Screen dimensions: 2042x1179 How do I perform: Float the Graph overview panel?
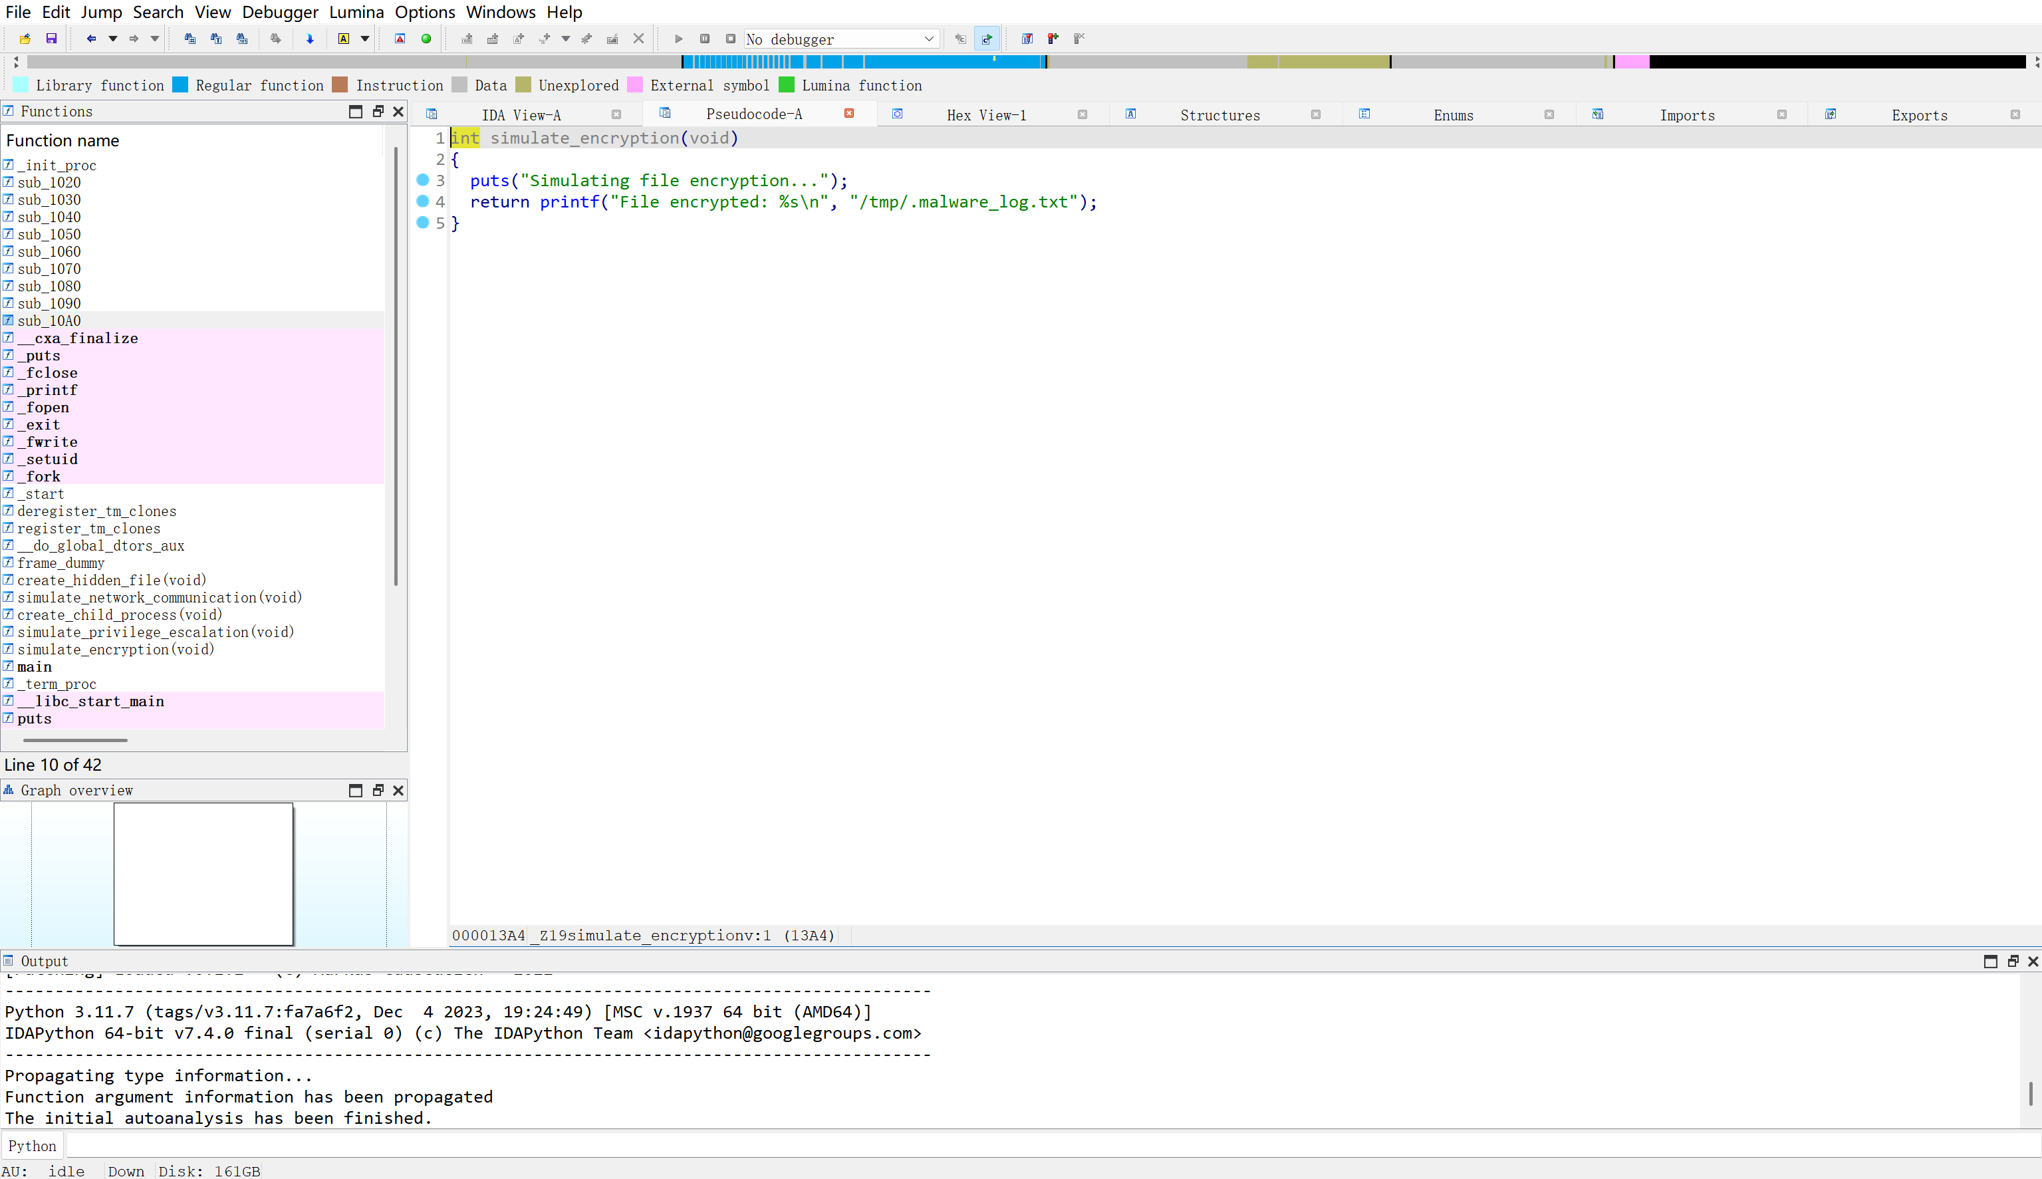pos(377,790)
